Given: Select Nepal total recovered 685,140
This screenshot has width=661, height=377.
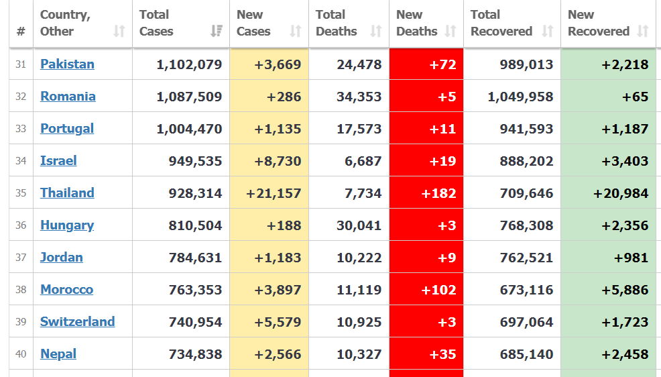Looking at the screenshot, I should (x=526, y=354).
